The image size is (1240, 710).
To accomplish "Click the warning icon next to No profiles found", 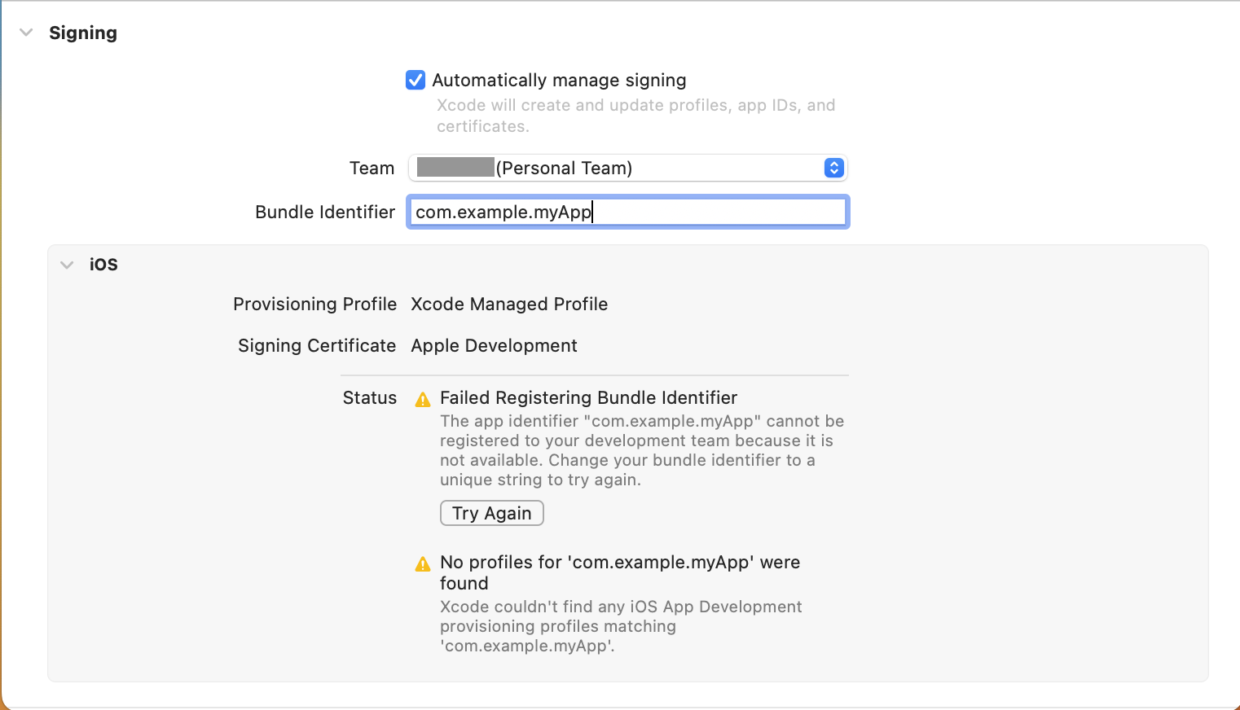I will pyautogui.click(x=423, y=562).
